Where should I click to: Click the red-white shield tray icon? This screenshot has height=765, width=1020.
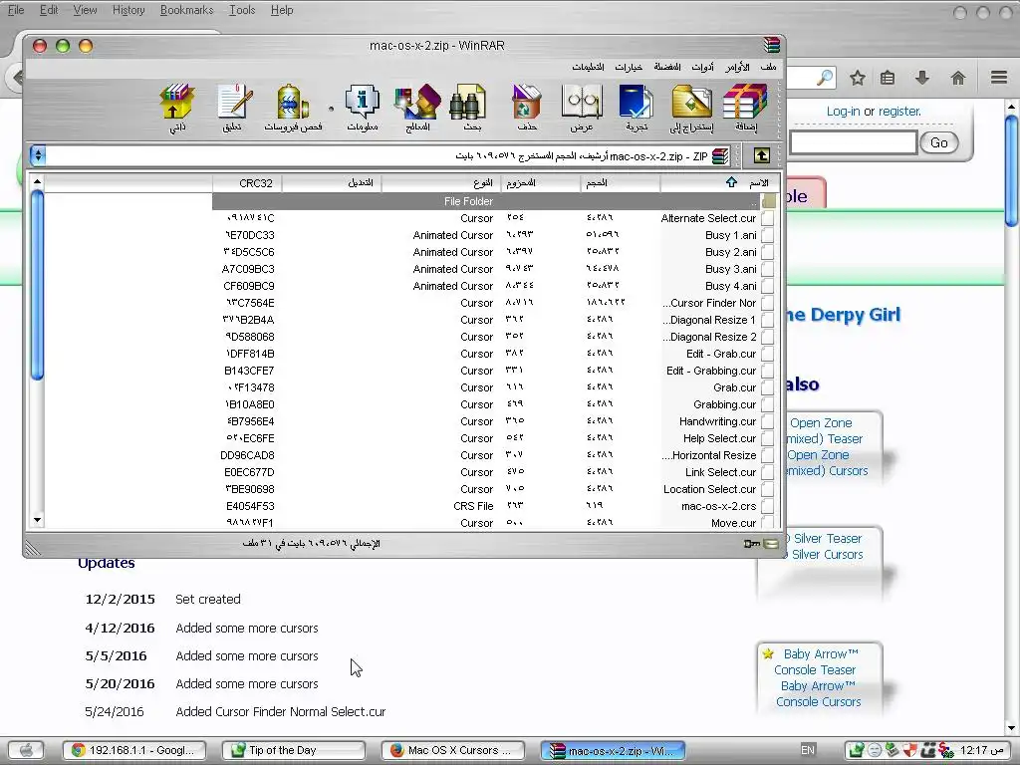910,750
